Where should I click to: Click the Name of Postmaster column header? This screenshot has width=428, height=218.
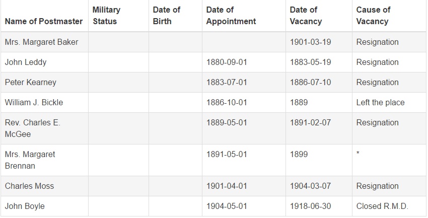pos(44,21)
